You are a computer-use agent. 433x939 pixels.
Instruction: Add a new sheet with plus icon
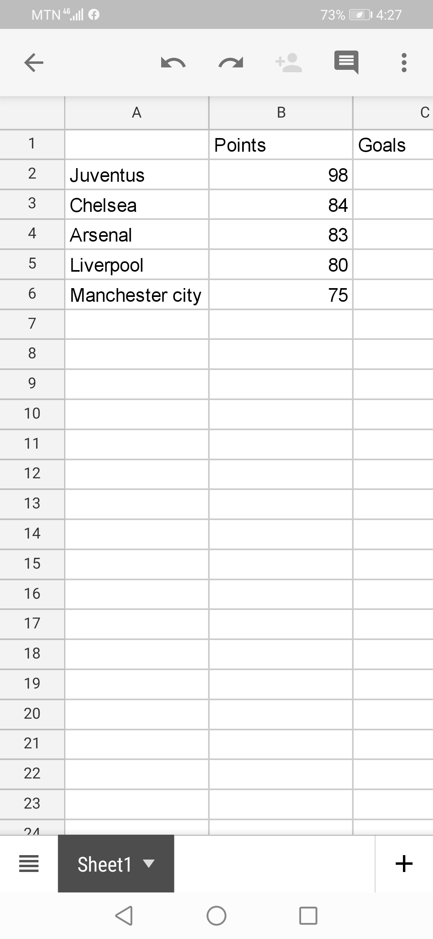404,864
